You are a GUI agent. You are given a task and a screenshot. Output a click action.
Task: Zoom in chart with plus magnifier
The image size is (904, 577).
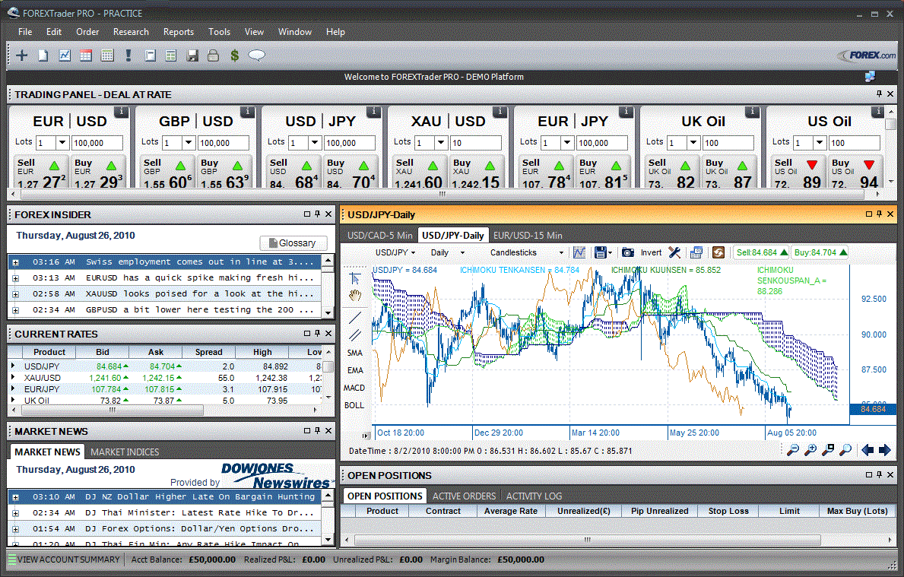pos(810,450)
